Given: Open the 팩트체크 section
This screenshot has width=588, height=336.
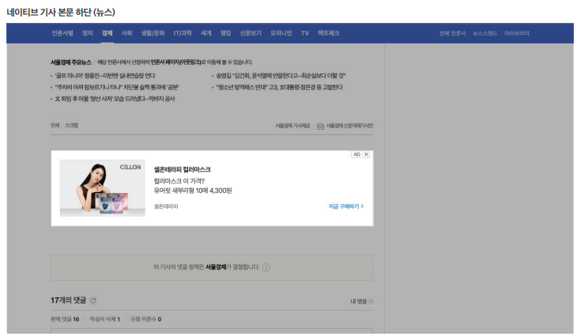Looking at the screenshot, I should 328,33.
